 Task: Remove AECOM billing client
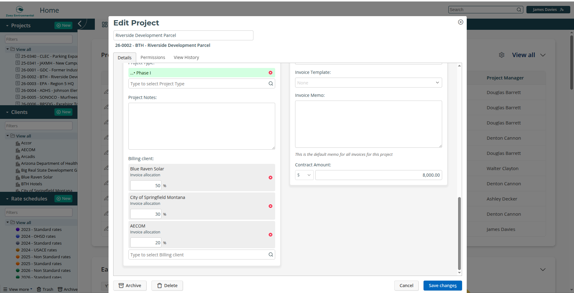[271, 235]
